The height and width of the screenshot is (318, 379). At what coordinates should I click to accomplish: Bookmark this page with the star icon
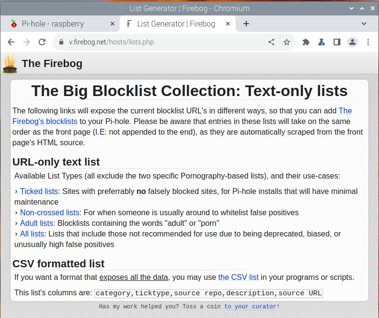287,42
